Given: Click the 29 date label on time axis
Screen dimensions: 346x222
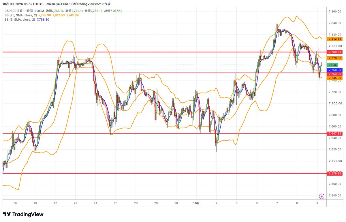Looking at the screenshot, I should pyautogui.click(x=156, y=203).
